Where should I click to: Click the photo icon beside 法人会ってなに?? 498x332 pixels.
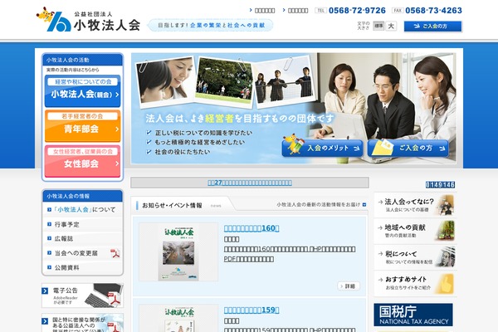click(x=445, y=205)
